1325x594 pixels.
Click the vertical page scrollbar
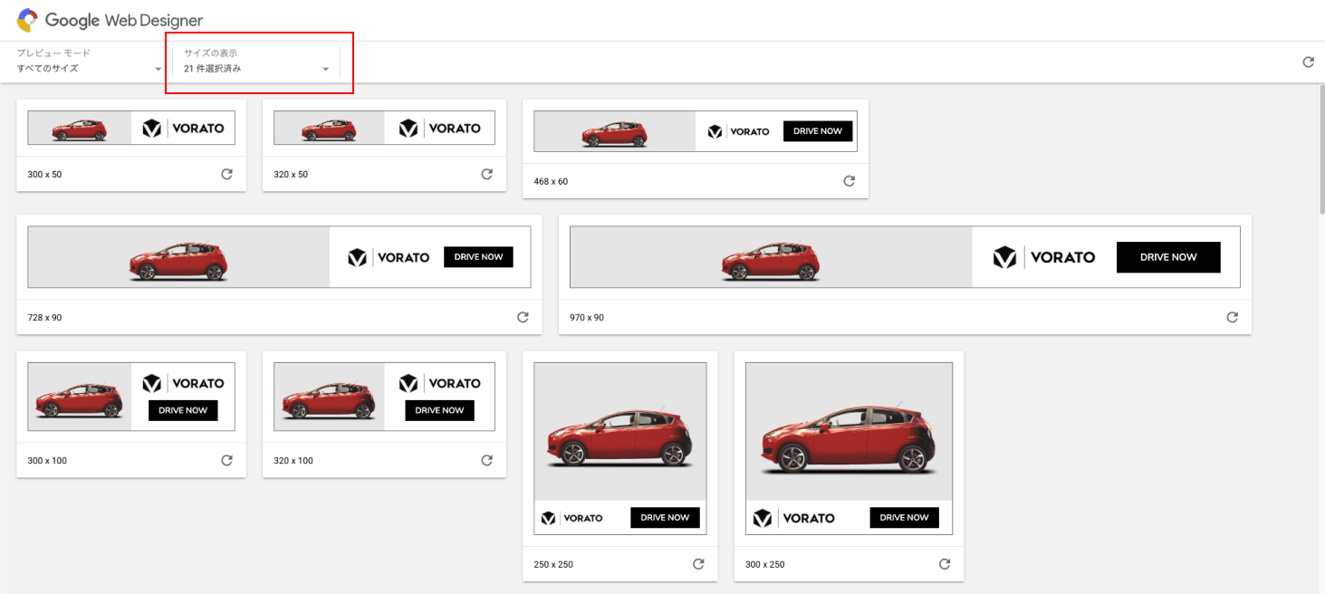pyautogui.click(x=1321, y=149)
